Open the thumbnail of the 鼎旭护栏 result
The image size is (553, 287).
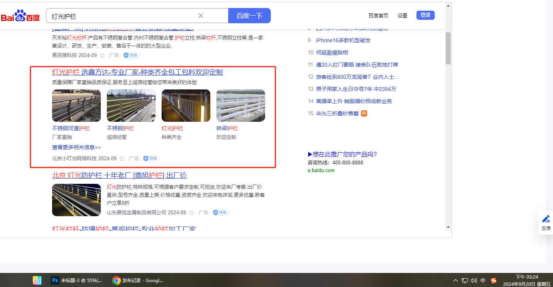click(x=76, y=200)
